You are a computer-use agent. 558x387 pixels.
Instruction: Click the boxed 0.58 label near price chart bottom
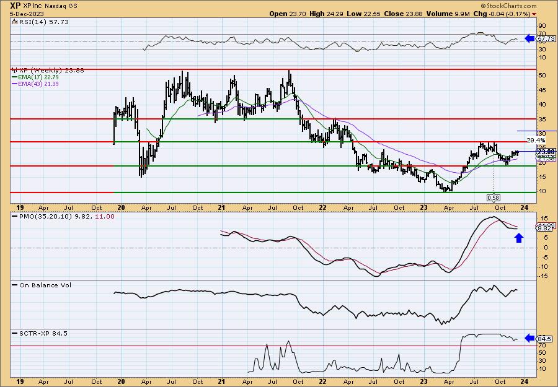pos(493,198)
